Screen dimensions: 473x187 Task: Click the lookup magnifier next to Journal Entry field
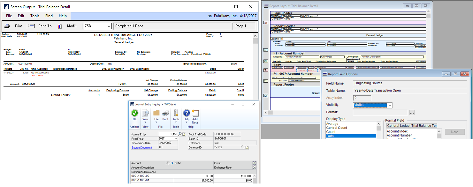tap(180, 134)
